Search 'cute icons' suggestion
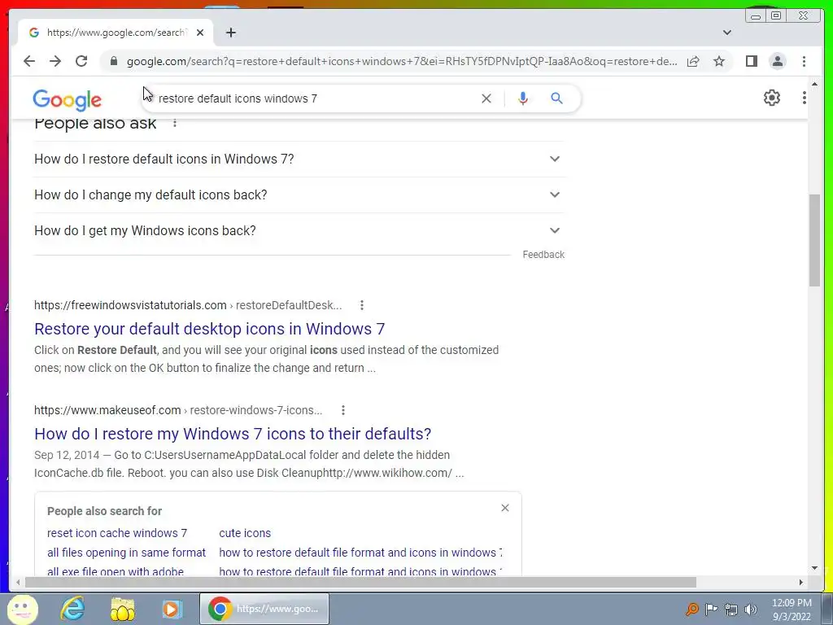 [x=245, y=533]
